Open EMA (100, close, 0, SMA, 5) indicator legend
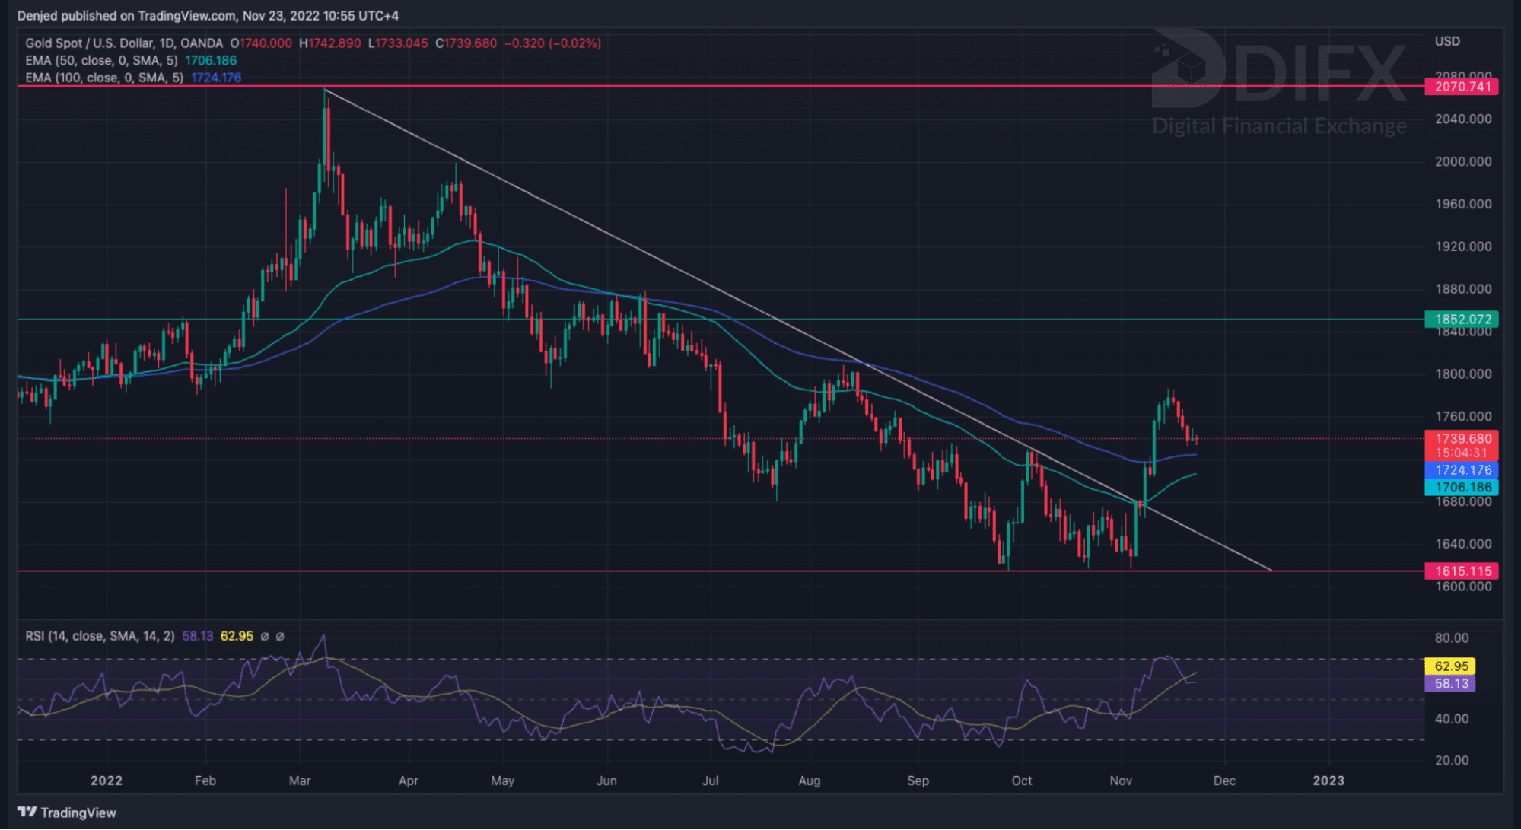This screenshot has width=1521, height=830. (x=104, y=78)
